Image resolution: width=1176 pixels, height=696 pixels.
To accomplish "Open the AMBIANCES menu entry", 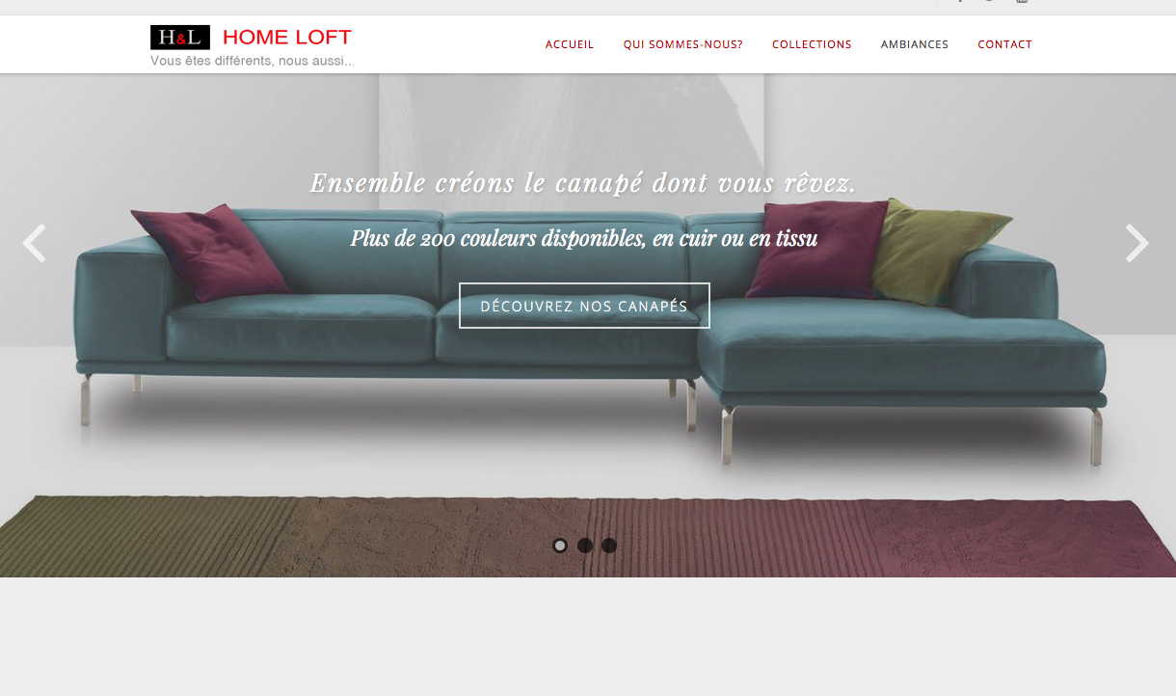I will (x=915, y=44).
